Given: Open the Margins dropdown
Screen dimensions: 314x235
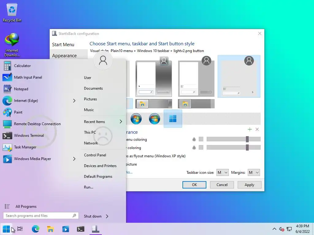Looking at the screenshot, I should (x=254, y=173).
